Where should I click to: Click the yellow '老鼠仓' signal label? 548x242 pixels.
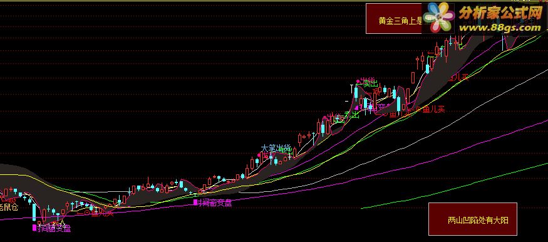pos(8,208)
